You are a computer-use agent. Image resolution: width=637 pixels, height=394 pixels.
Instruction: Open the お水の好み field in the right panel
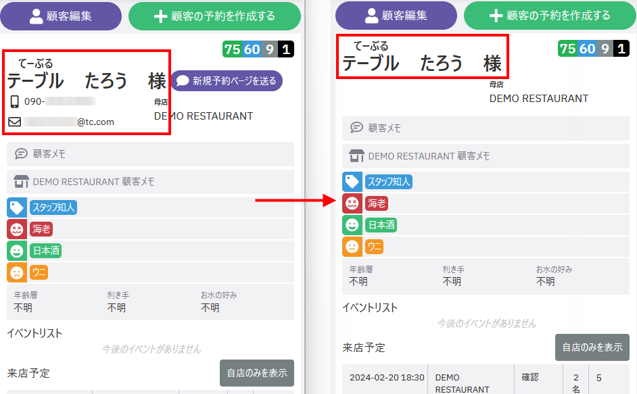coord(554,276)
